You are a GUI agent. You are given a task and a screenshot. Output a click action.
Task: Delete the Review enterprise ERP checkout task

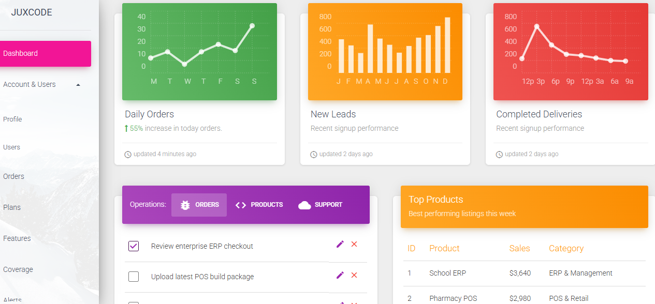point(354,244)
